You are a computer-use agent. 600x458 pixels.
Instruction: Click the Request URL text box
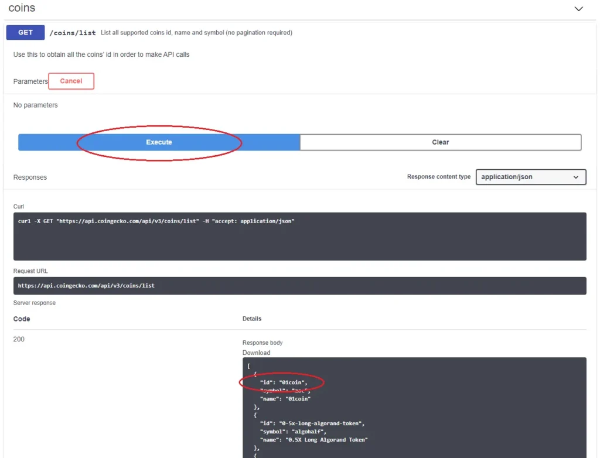pos(299,286)
